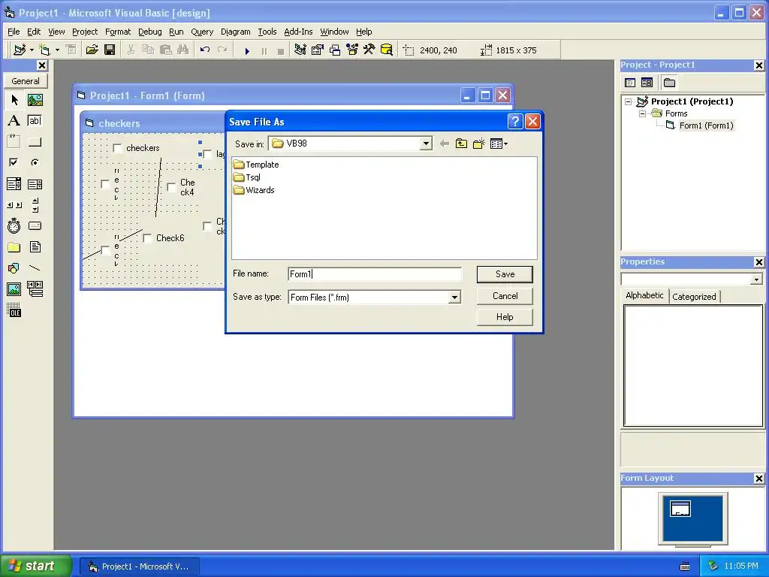Open Data View Window toolbar icon
This screenshot has height=577, width=769.
coord(387,50)
